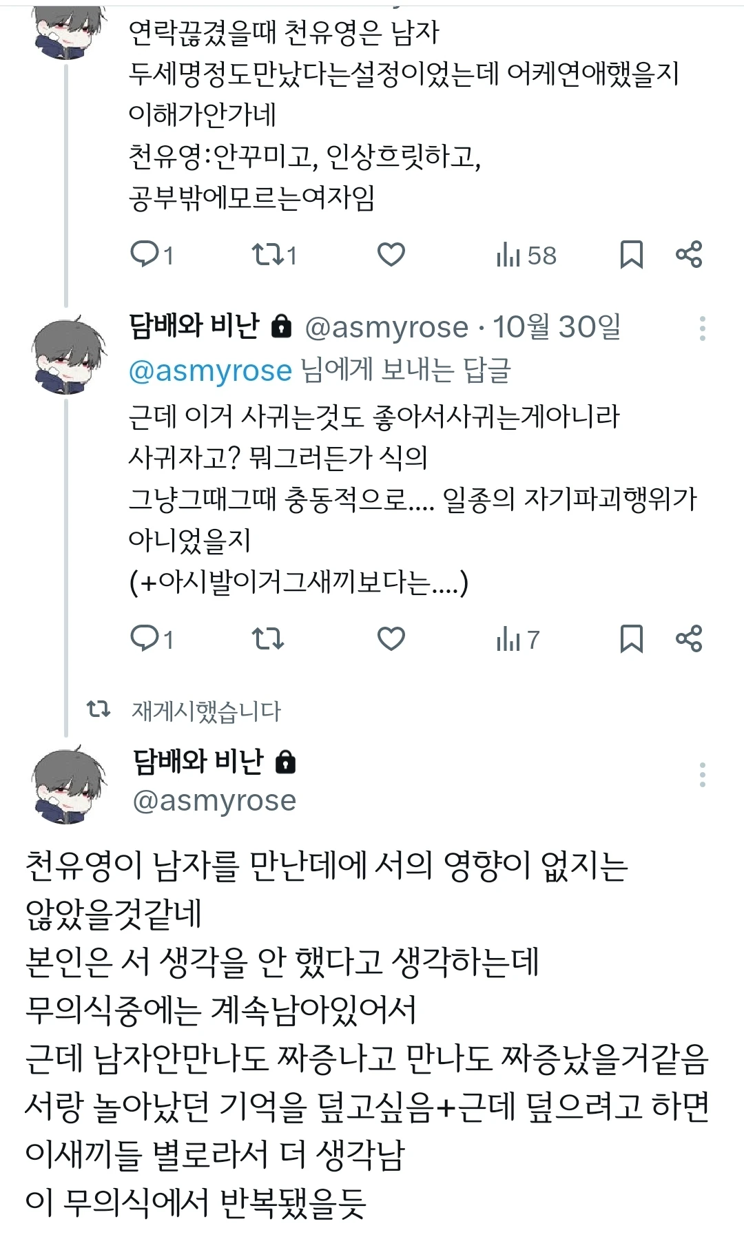Retweet the October 30 reply

267,639
